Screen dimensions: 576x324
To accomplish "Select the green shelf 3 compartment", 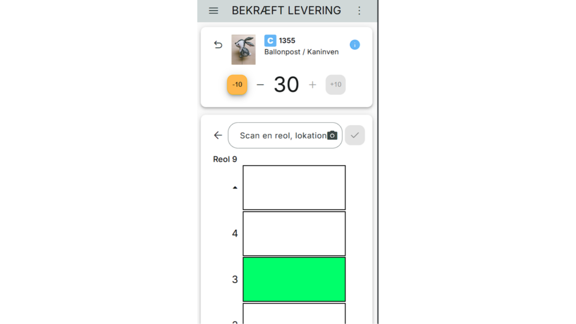I will [294, 279].
